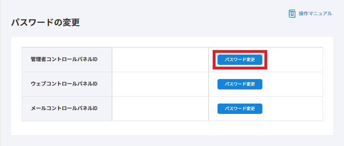
Task: Click the パスワードの変更 page heading
Action: (x=45, y=23)
